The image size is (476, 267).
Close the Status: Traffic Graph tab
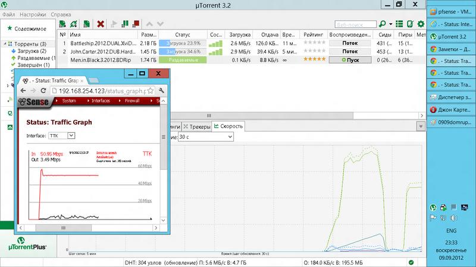[x=82, y=81]
